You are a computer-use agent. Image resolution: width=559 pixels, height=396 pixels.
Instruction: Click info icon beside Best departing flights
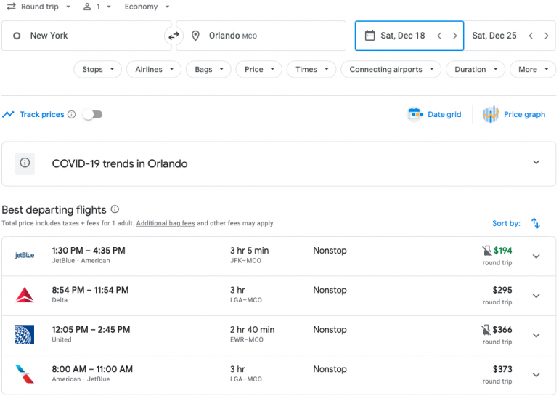[115, 209]
